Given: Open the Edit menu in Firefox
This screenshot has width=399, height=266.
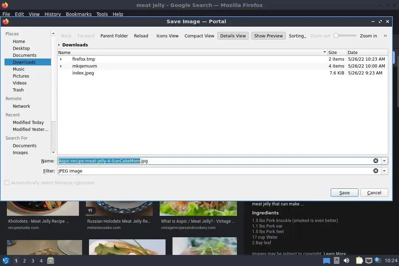Looking at the screenshot, I should point(19,14).
